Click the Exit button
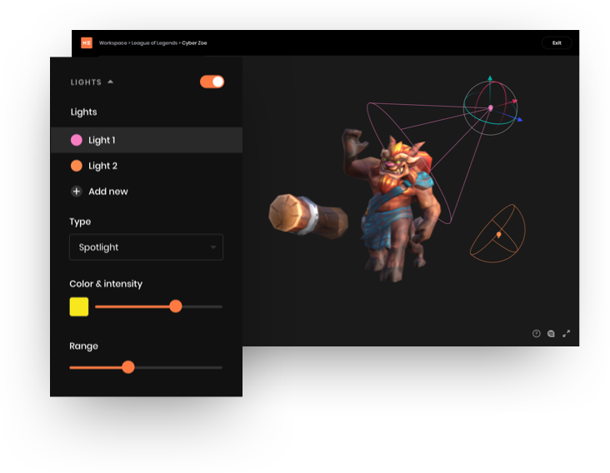The height and width of the screenshot is (473, 610). click(557, 42)
